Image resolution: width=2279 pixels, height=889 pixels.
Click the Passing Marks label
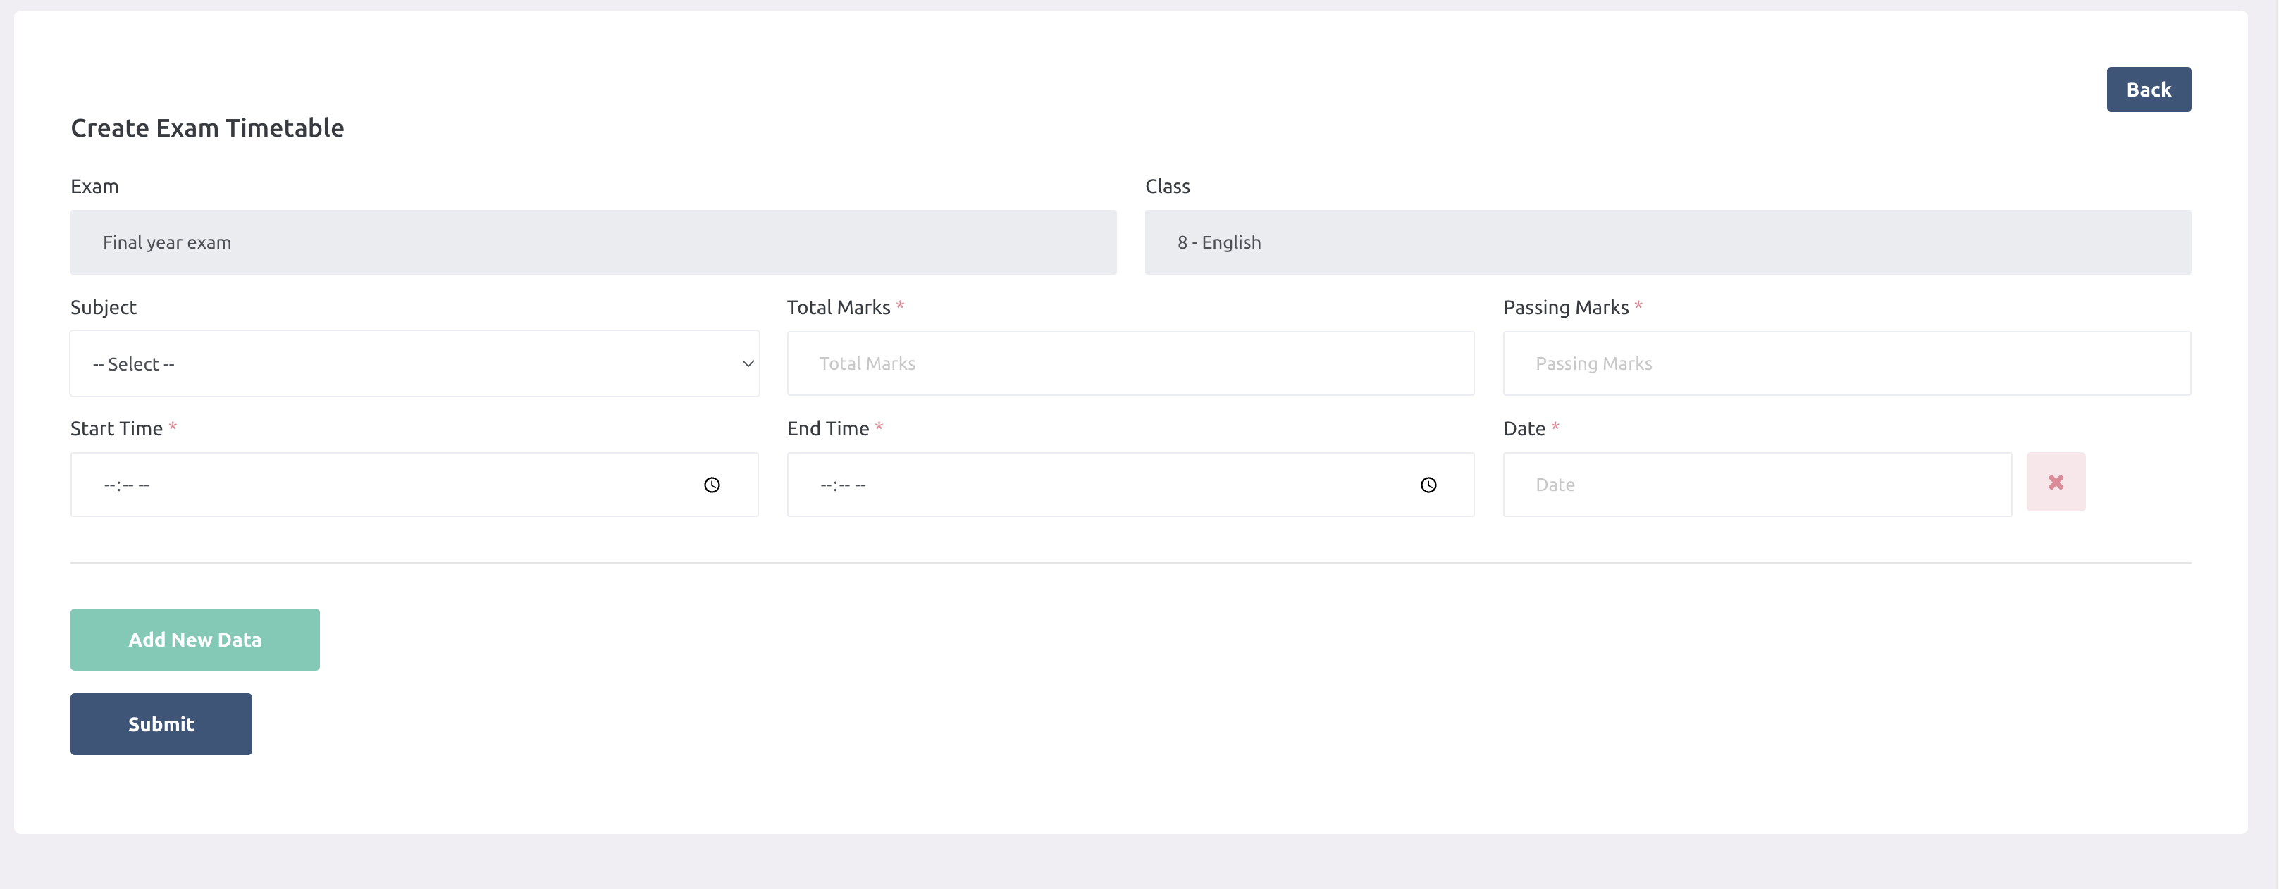(x=1566, y=307)
